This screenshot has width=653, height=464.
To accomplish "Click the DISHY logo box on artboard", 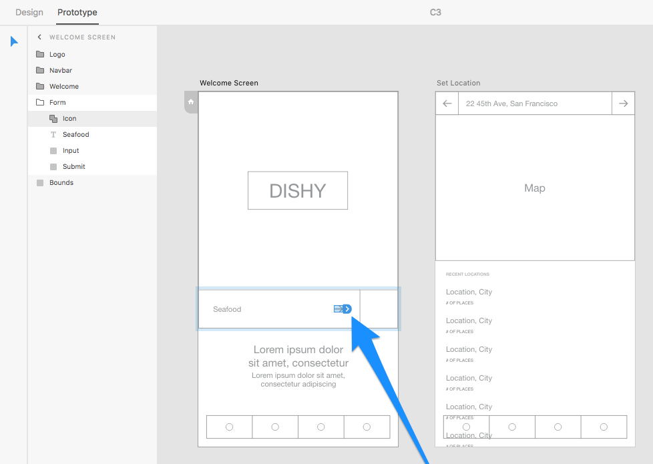I will point(297,190).
